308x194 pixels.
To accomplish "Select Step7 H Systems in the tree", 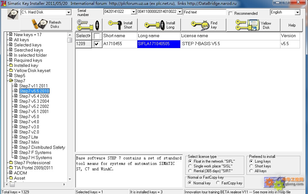I will (x=36, y=158).
